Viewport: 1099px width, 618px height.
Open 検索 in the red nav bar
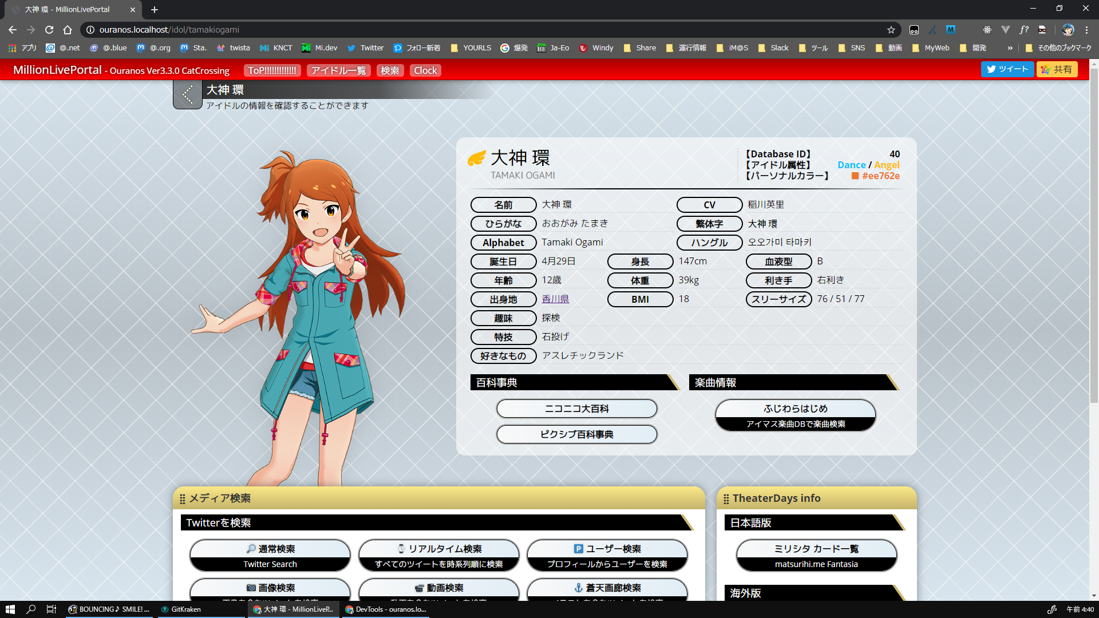click(x=390, y=70)
